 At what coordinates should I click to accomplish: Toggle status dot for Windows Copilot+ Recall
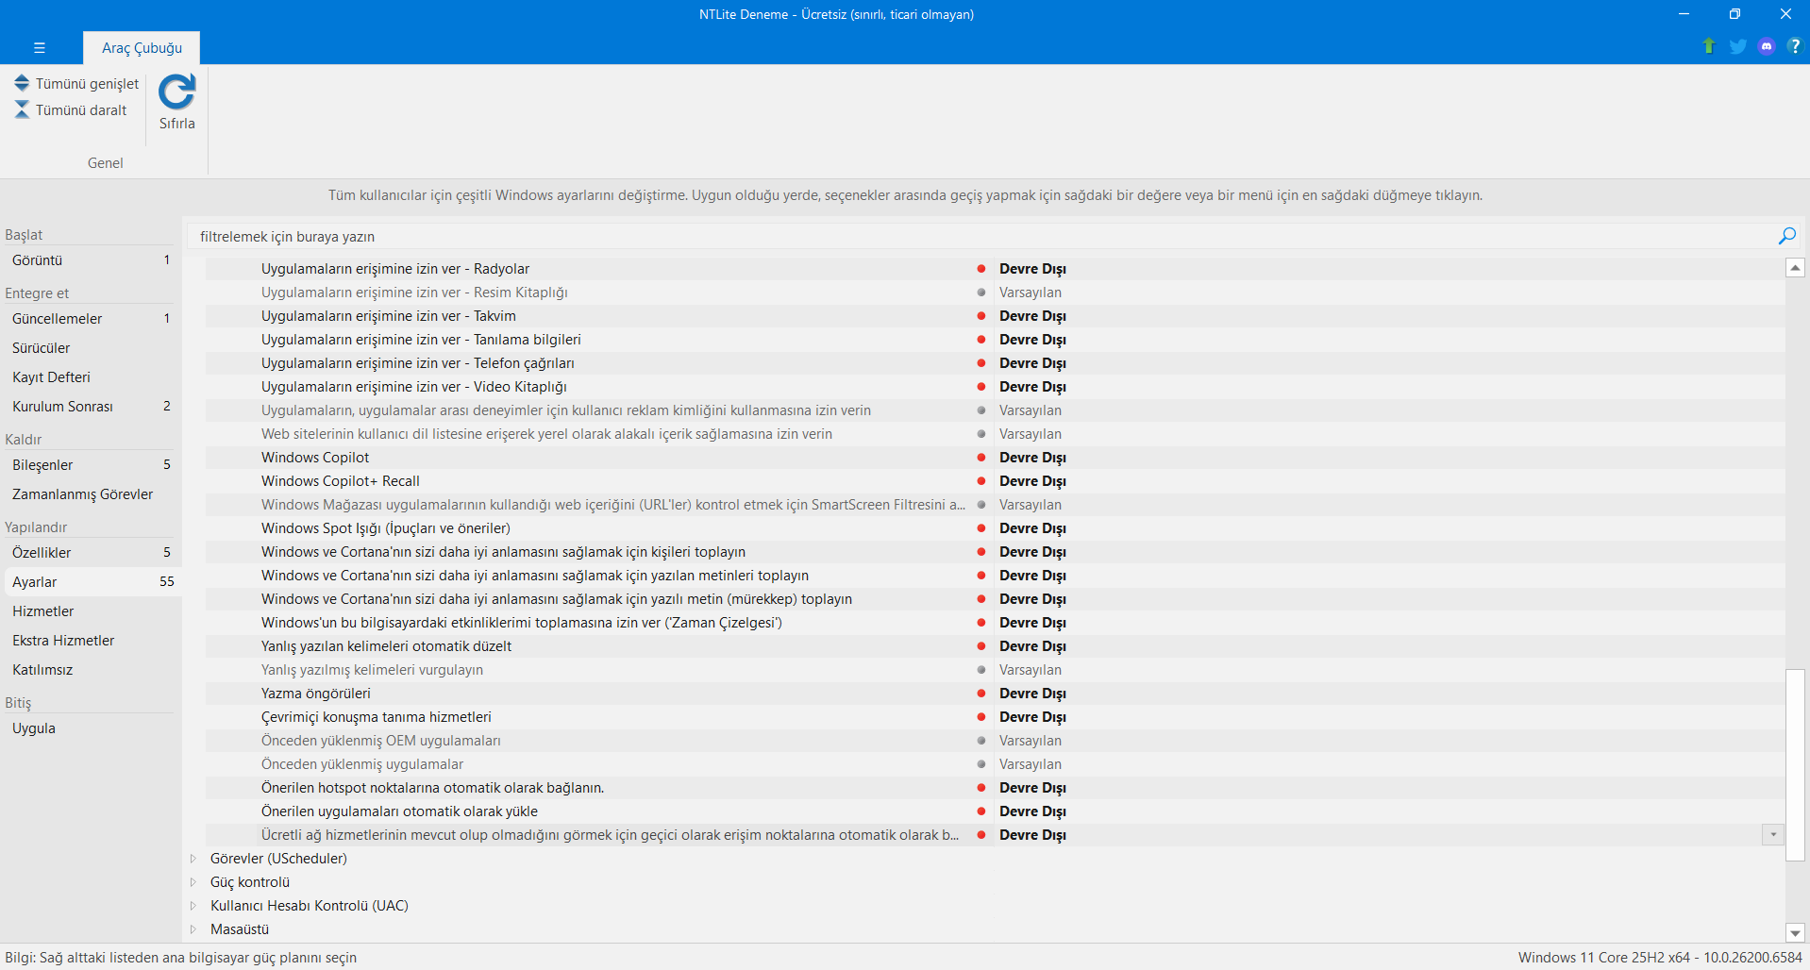[x=981, y=481]
